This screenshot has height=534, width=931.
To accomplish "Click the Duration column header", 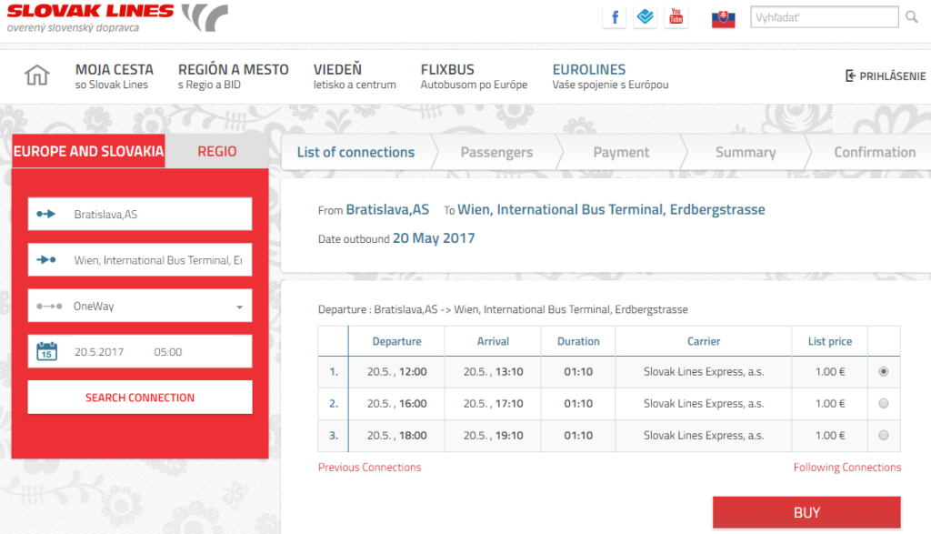I will 578,341.
